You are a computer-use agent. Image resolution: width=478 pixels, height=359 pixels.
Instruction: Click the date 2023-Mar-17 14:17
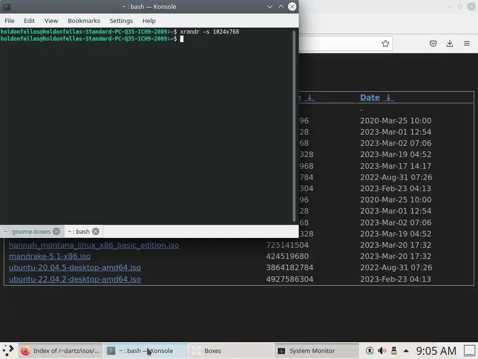click(395, 166)
